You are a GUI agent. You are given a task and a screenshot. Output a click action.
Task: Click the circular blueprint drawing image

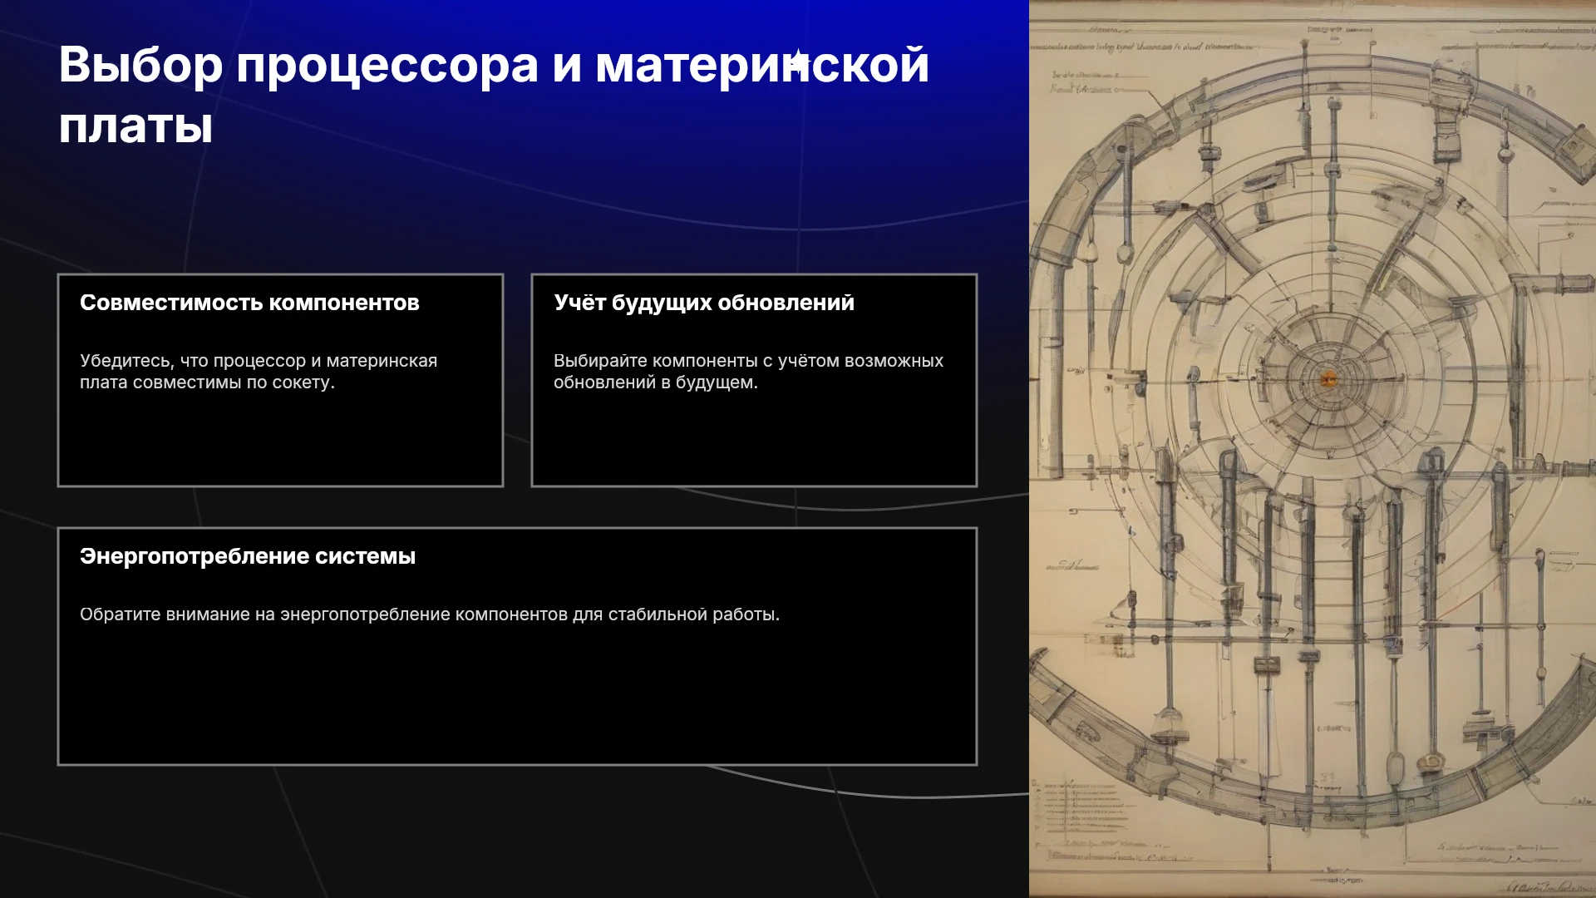(x=1313, y=449)
